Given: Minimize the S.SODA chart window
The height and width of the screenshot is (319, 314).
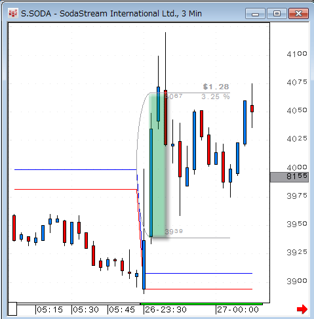Looking at the screenshot, I should (x=255, y=14).
